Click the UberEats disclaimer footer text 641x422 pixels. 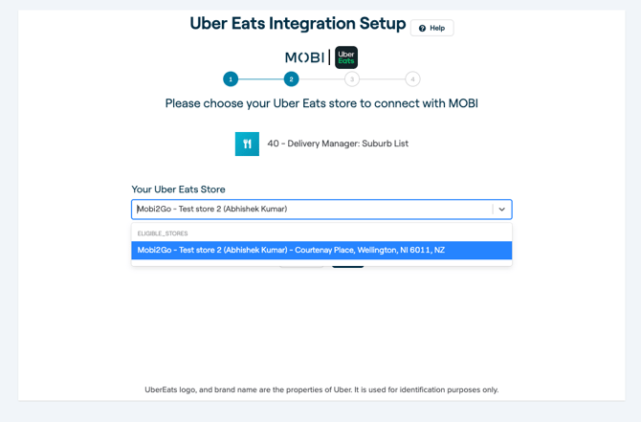[321, 389]
